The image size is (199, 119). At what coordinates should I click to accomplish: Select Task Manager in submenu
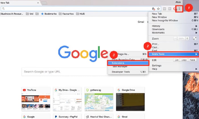[128, 66]
